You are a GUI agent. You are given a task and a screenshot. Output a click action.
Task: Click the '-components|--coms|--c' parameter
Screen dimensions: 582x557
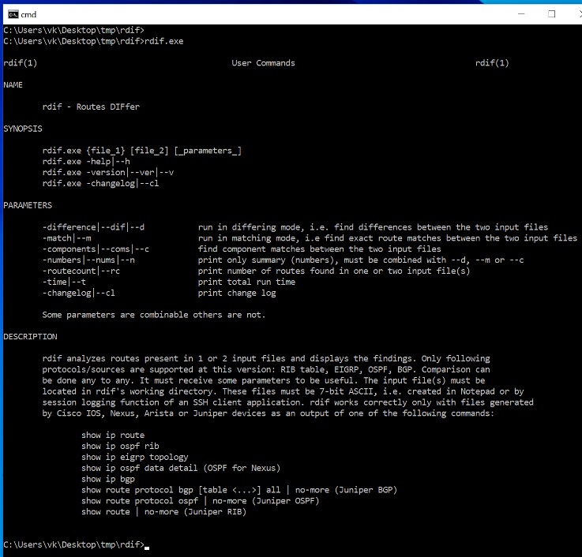[96, 249]
